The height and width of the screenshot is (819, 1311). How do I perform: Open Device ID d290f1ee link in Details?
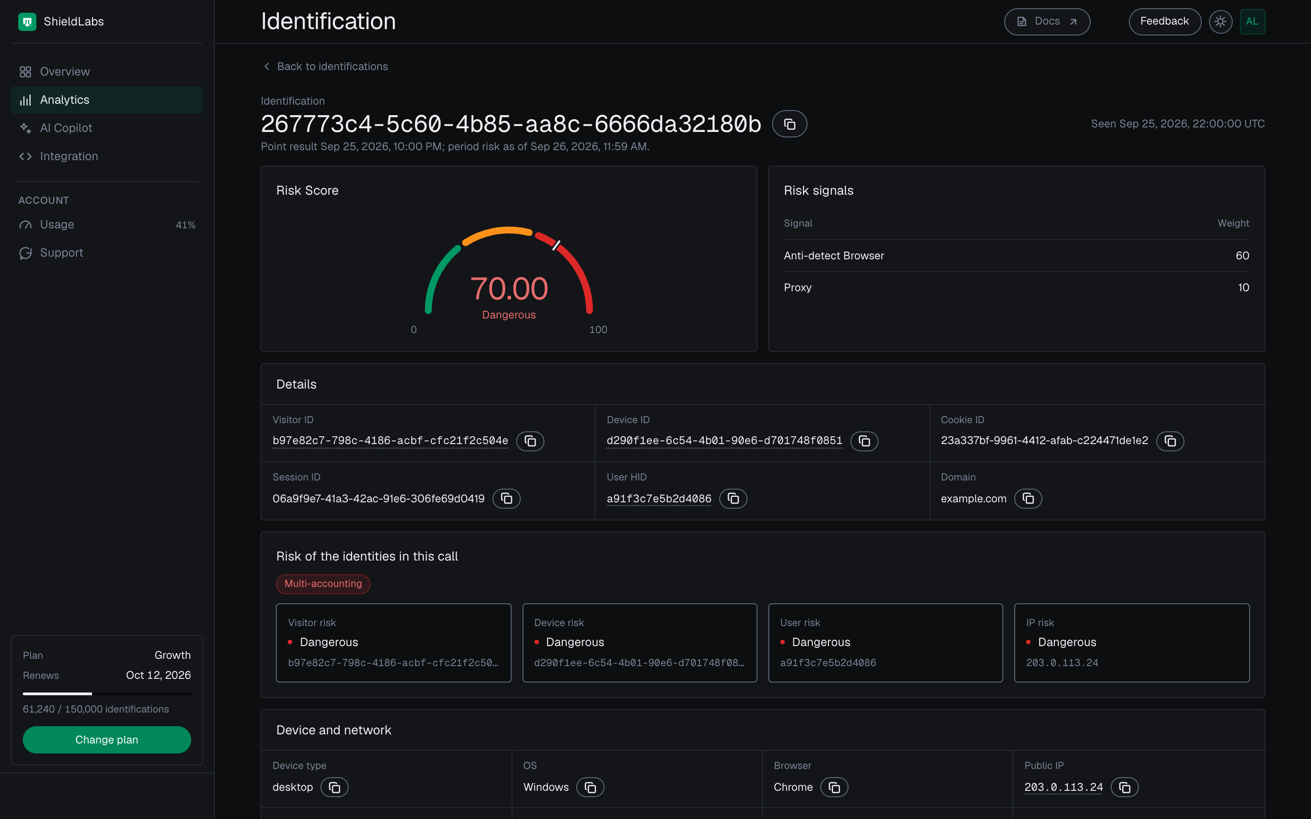click(x=724, y=441)
